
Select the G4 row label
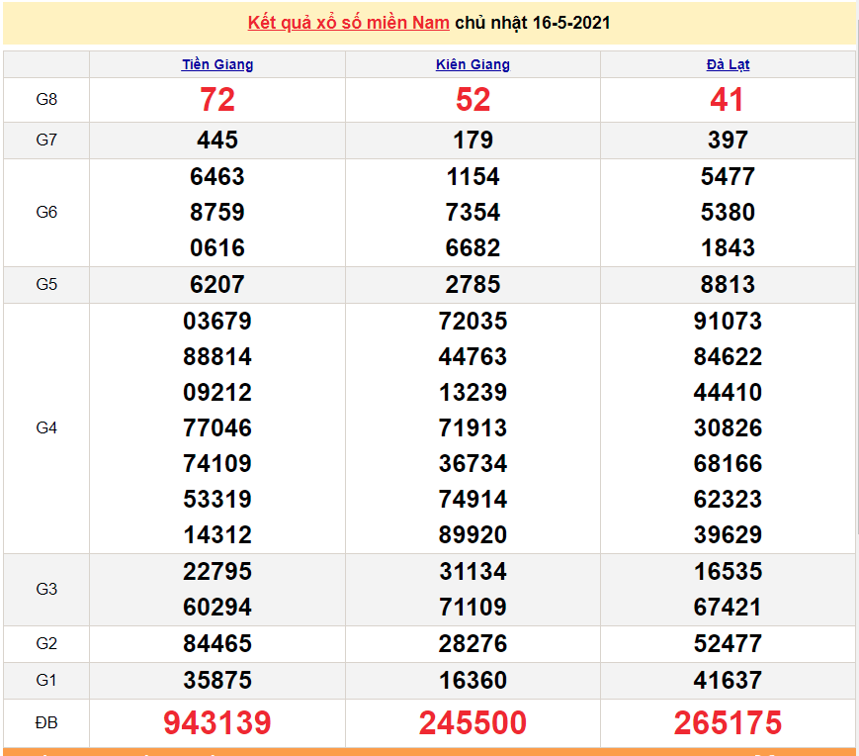coord(46,428)
